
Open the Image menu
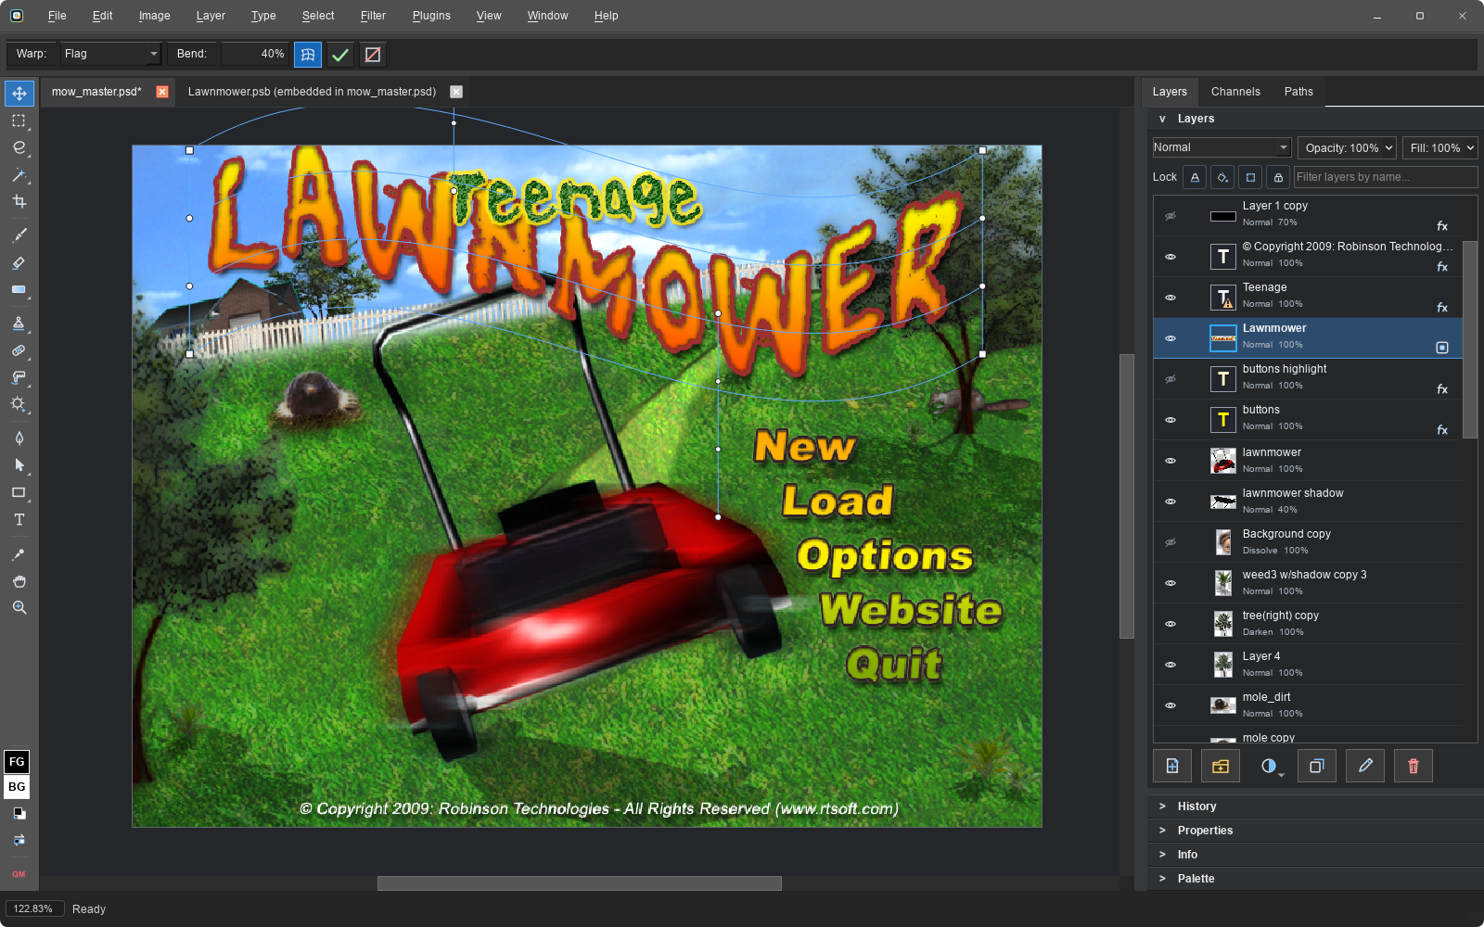(154, 16)
